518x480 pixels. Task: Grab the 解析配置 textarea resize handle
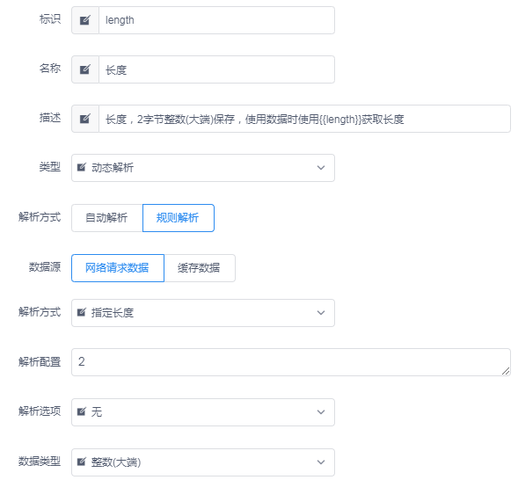pyautogui.click(x=506, y=371)
